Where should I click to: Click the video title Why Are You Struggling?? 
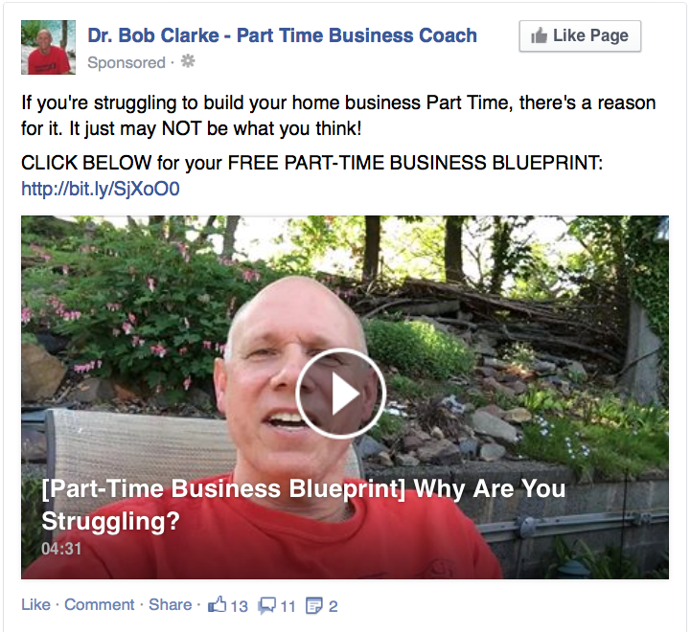[x=303, y=505]
